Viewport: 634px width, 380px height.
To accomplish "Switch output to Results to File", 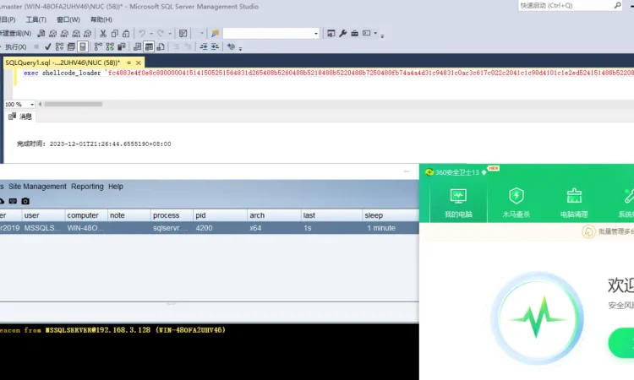I will pos(161,46).
